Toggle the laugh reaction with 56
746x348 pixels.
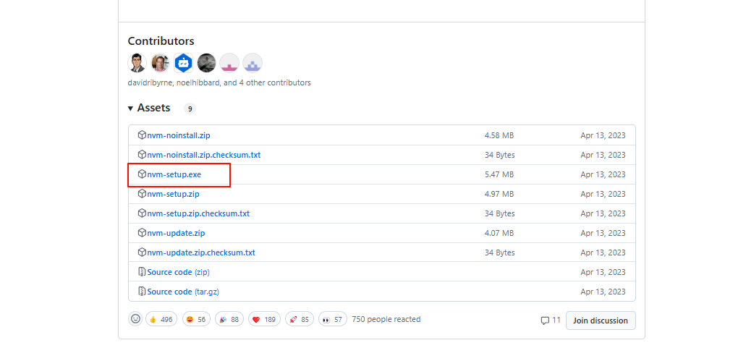click(196, 319)
